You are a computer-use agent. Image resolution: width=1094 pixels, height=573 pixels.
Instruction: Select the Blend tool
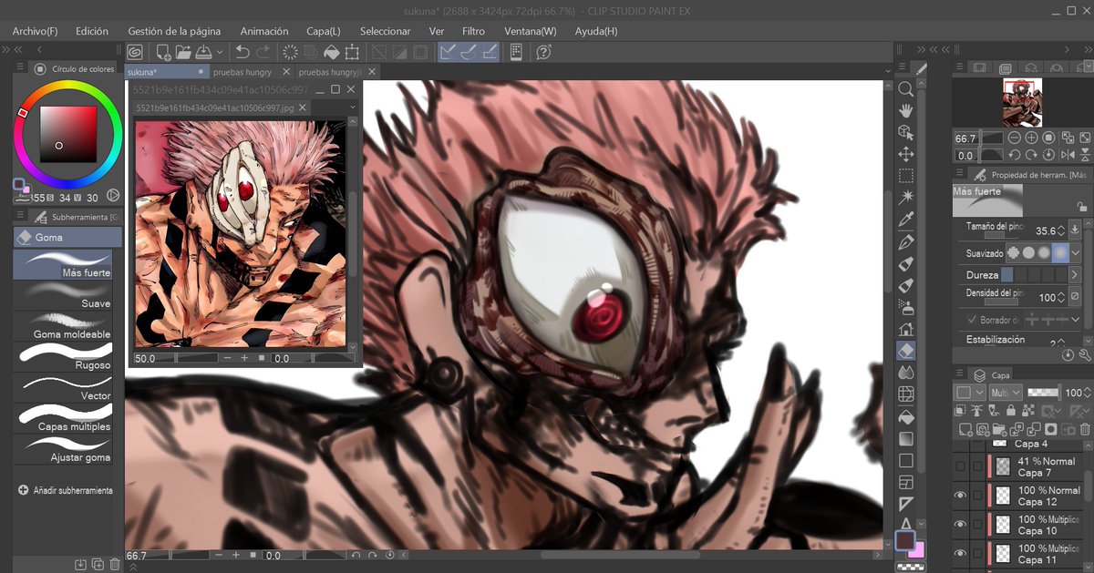[x=905, y=373]
